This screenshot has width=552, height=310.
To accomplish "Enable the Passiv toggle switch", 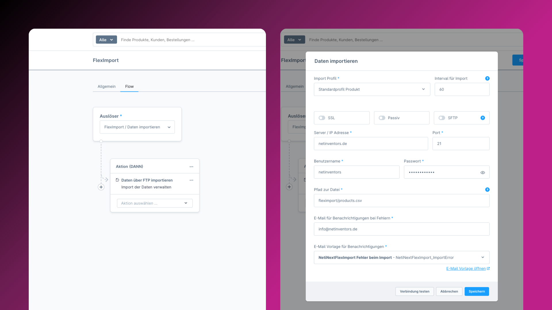I will click(x=382, y=118).
